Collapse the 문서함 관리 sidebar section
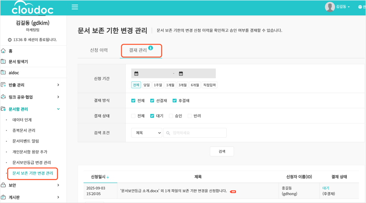This screenshot has height=203, width=366. click(58, 109)
